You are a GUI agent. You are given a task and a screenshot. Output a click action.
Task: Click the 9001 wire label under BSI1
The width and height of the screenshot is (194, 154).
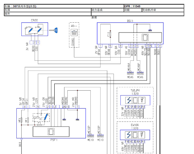click(x=159, y=52)
